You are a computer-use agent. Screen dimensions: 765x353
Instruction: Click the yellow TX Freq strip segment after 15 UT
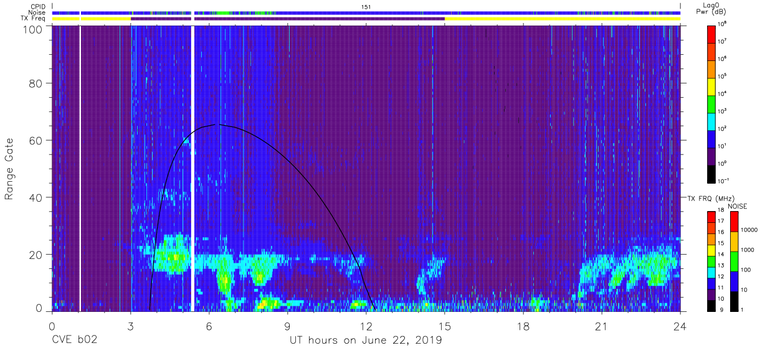click(563, 19)
